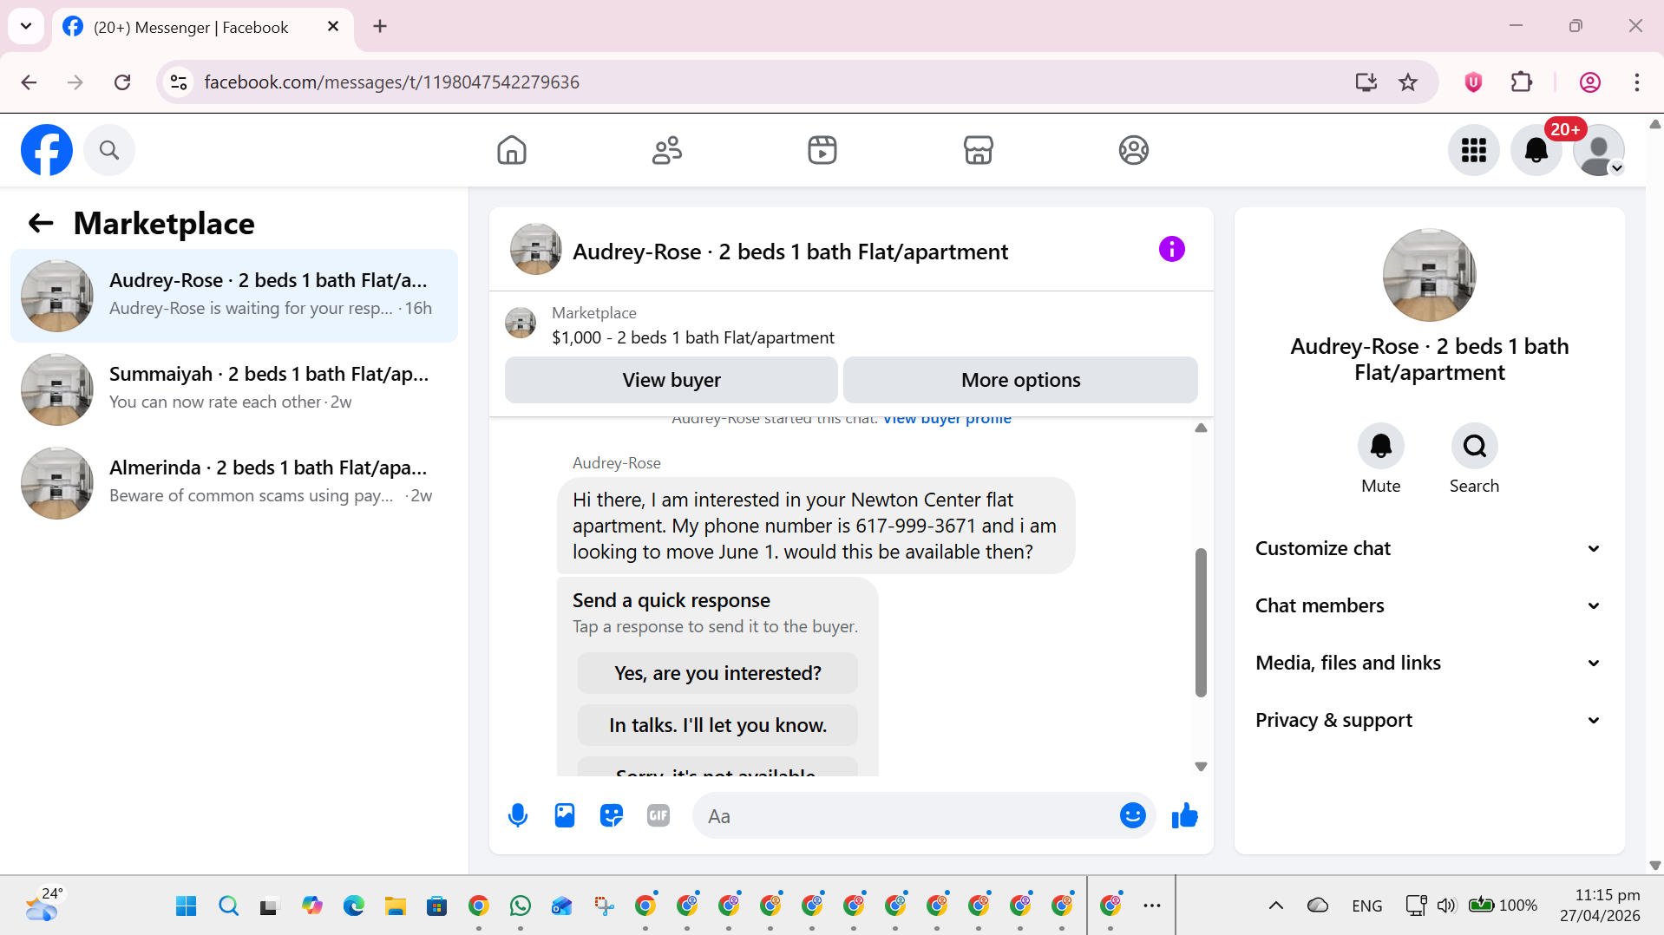Click the back arrow beside Marketplace heading
This screenshot has height=935, width=1664.
[x=41, y=224]
